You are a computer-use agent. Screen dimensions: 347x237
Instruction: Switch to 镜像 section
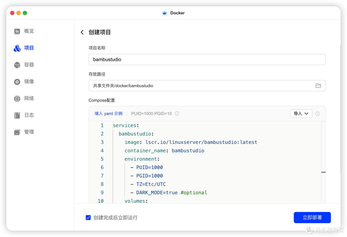pos(29,82)
